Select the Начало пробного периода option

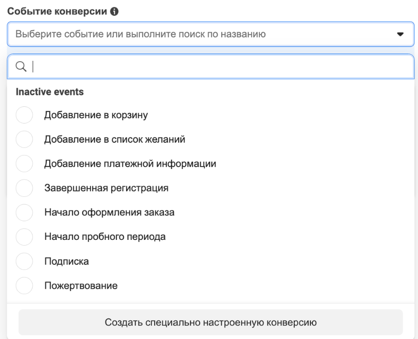24,237
